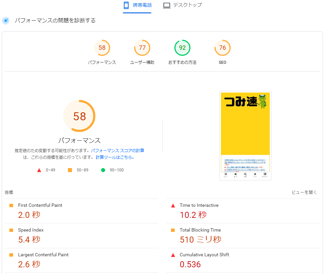Screen dimensions: 325x274
Task: Click the orange square beside Speed Index
Action: point(11,230)
